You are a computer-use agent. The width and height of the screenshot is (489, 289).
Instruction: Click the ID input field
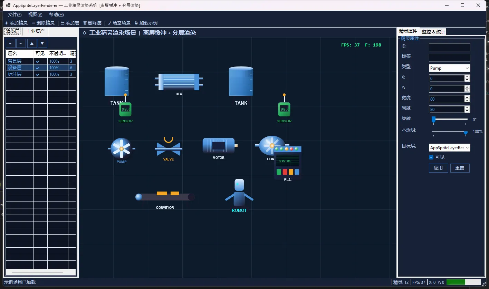[449, 48]
